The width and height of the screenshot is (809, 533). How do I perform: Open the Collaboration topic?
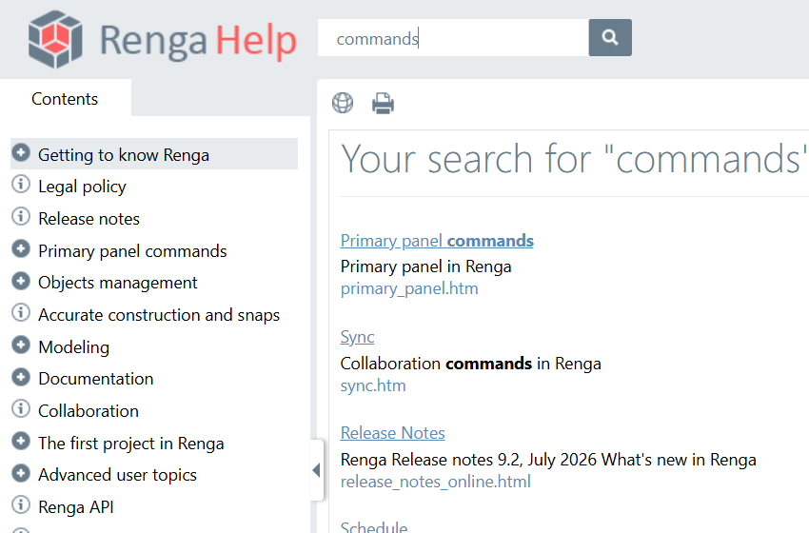[x=89, y=411]
